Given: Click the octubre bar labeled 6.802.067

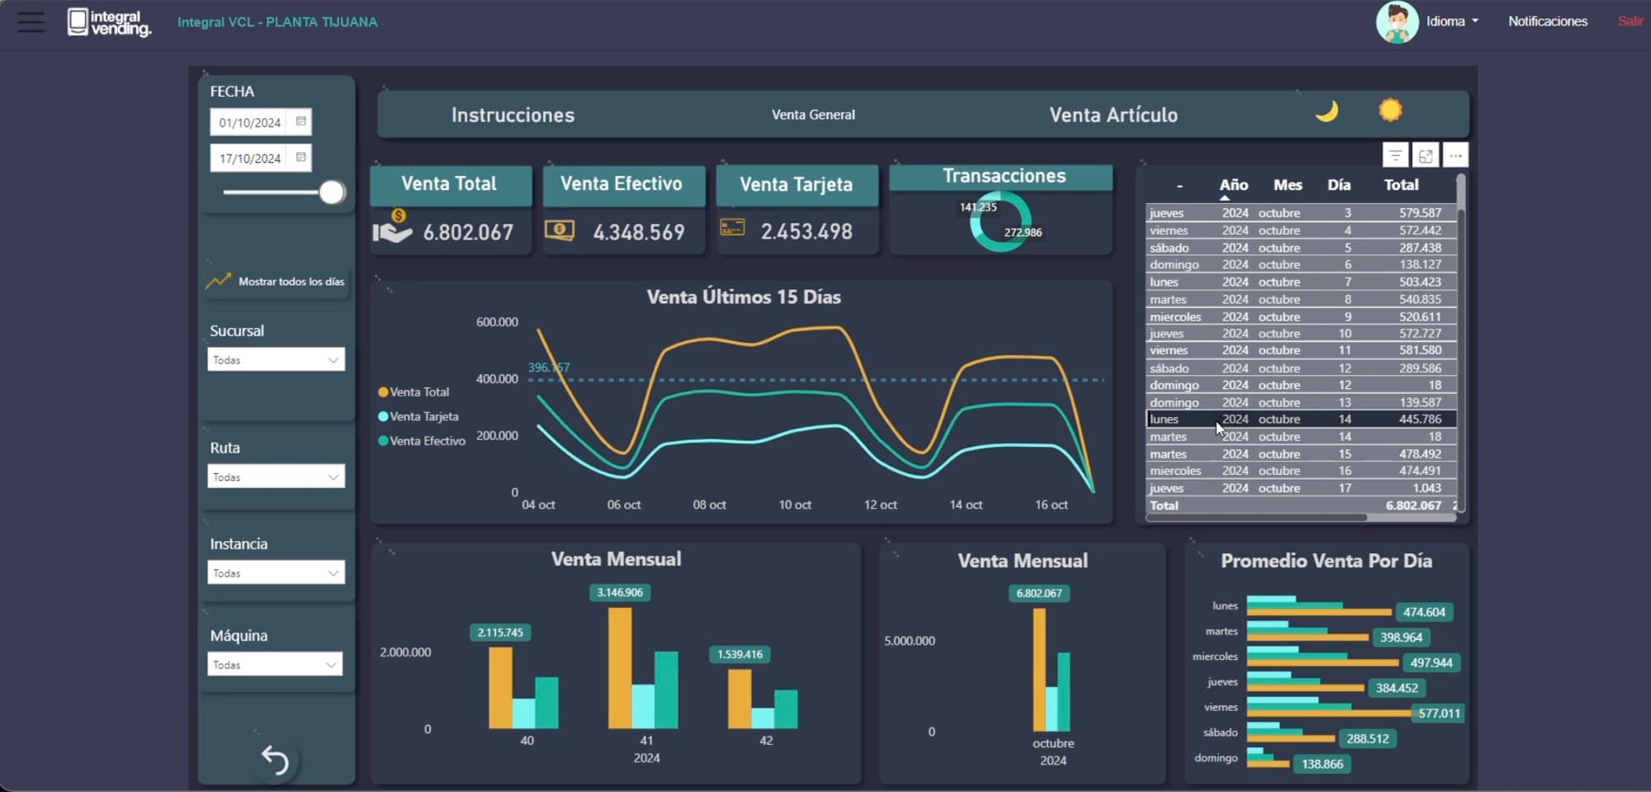Looking at the screenshot, I should pos(1039,670).
